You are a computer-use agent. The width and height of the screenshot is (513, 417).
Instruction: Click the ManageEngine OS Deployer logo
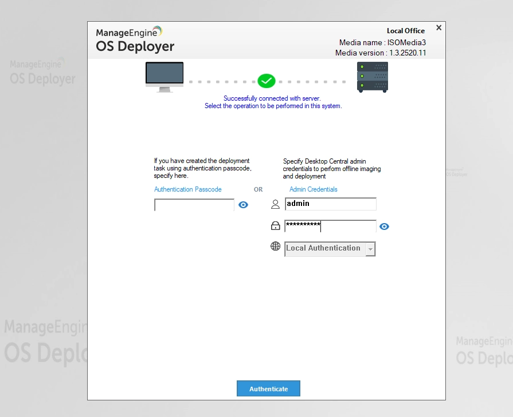pyautogui.click(x=135, y=39)
